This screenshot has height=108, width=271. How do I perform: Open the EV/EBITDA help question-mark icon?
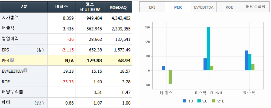(25, 70)
